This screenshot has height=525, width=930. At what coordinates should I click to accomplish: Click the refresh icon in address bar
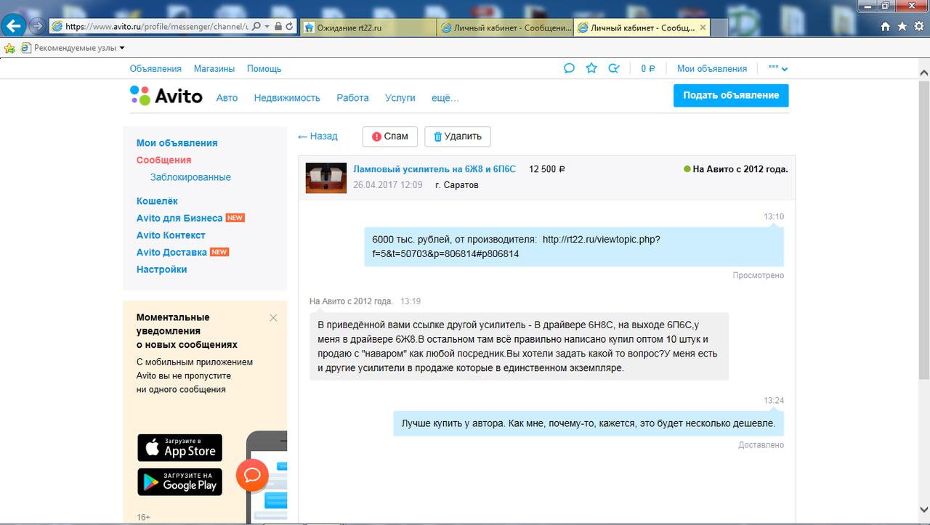[290, 26]
